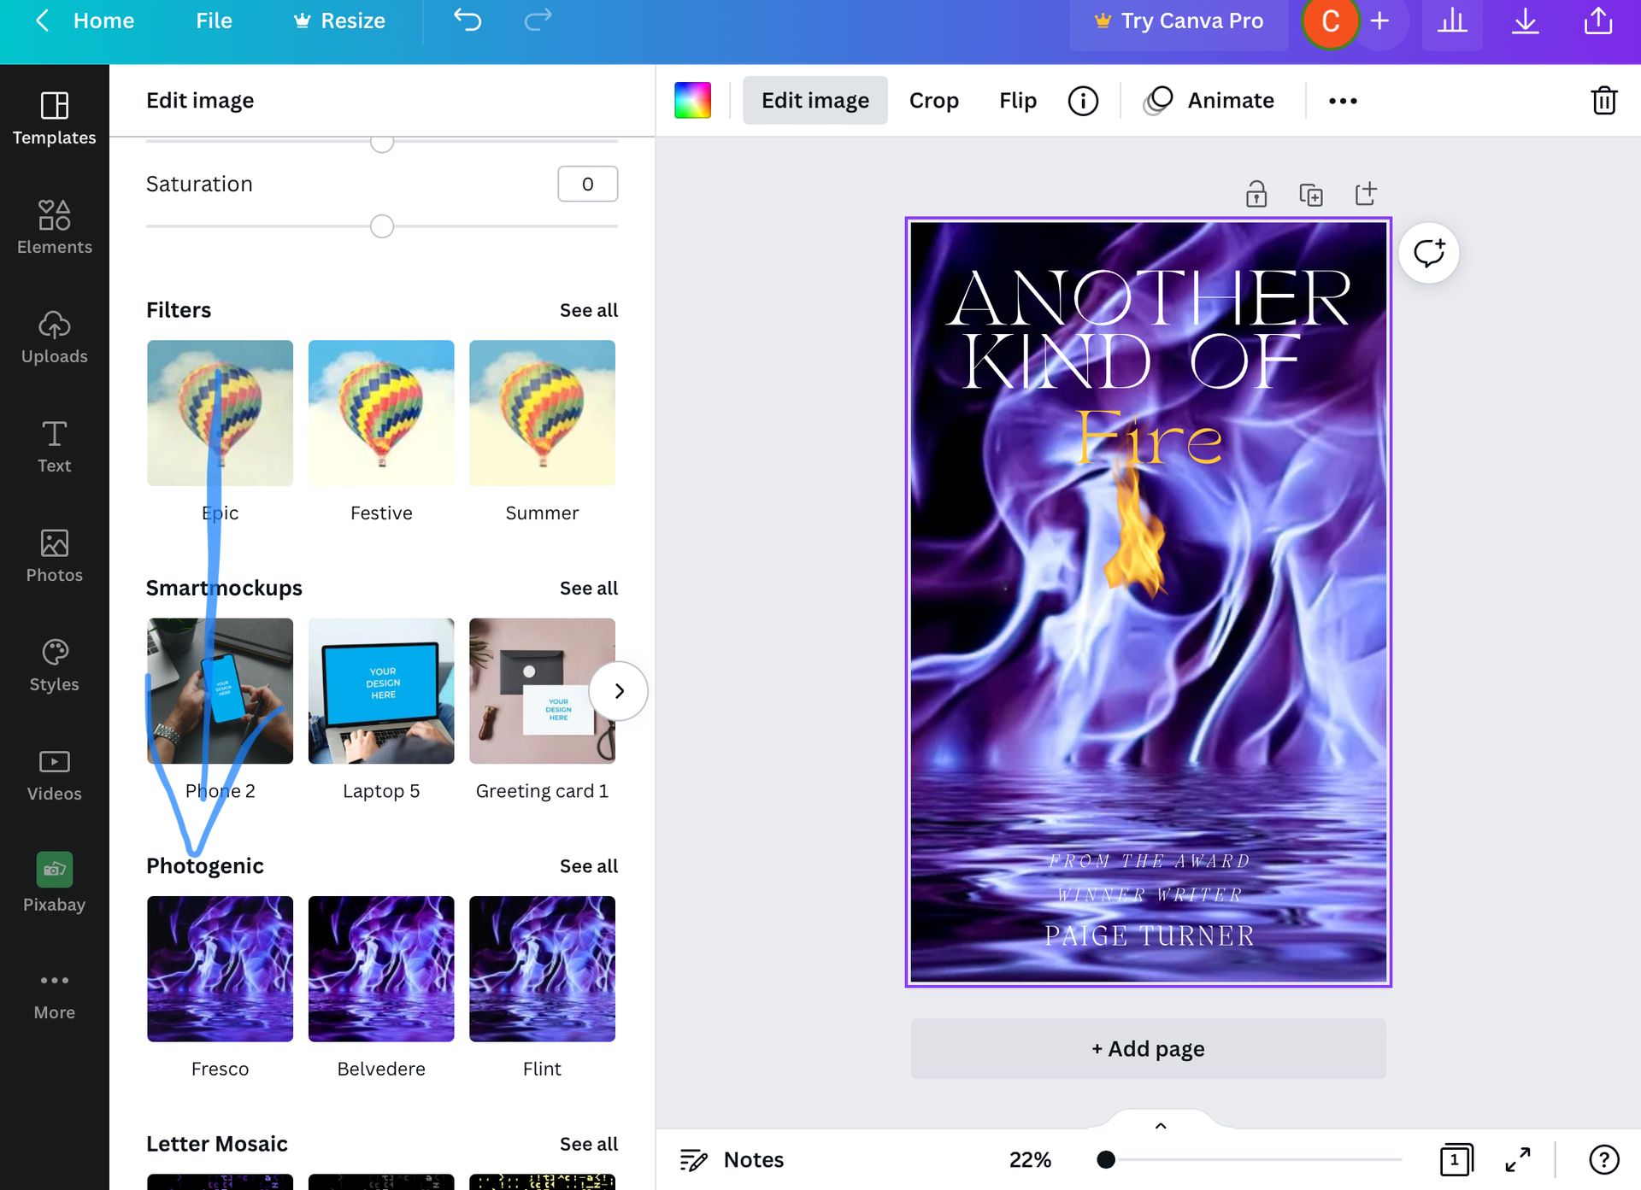Click Flip in the toolbar
Viewport: 1641px width, 1190px height.
click(1017, 101)
